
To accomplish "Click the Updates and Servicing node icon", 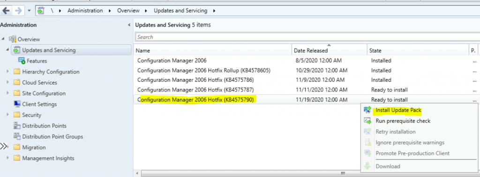I will click(17, 50).
